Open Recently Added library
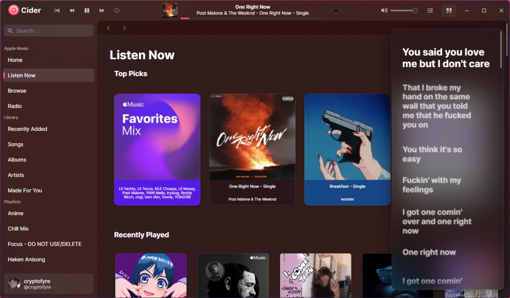 point(49,129)
